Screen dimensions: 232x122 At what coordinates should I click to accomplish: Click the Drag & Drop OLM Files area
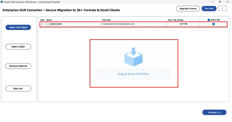click(x=133, y=74)
